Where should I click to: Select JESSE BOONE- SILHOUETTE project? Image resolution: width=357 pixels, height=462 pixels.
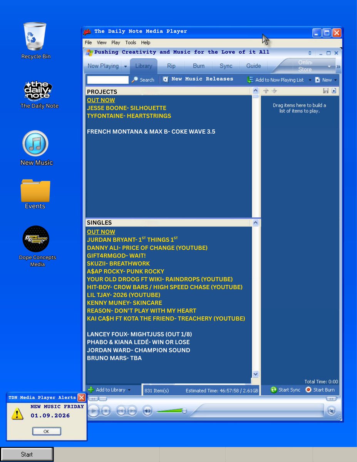pos(127,108)
